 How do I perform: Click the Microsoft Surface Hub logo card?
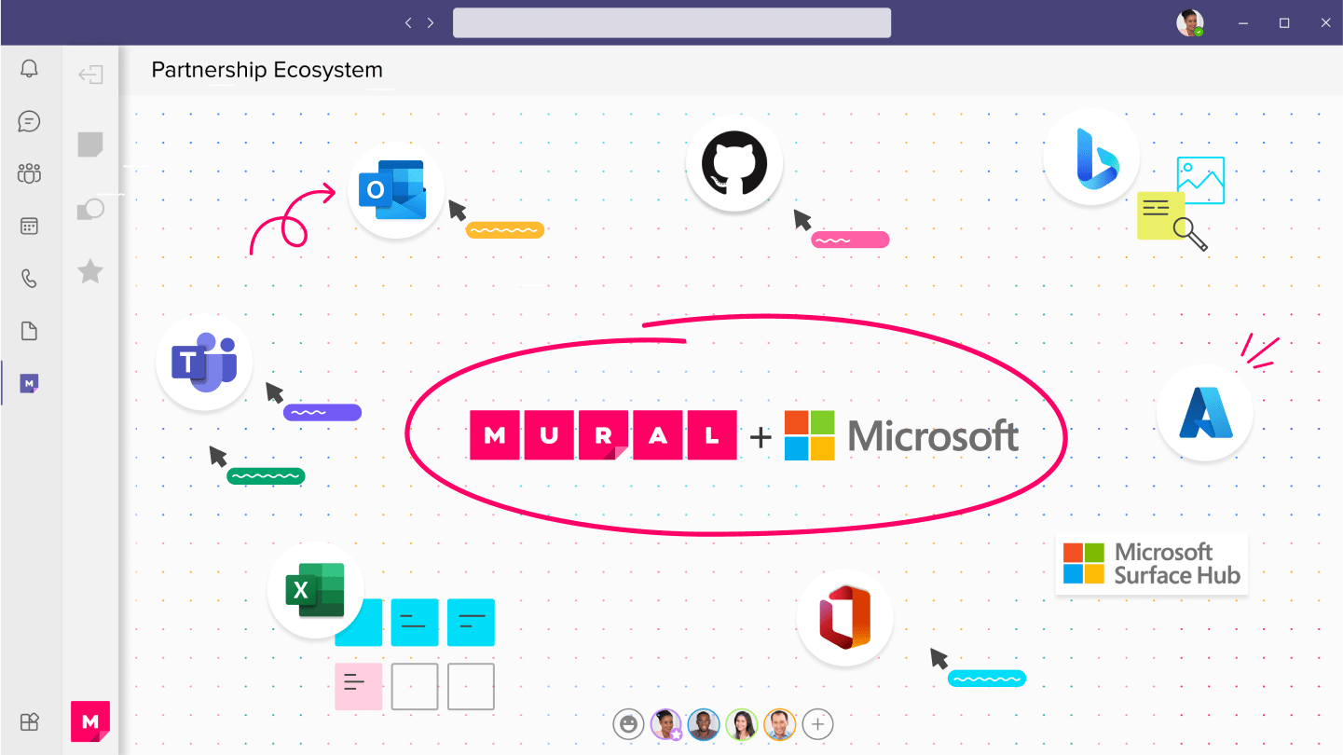click(x=1151, y=564)
